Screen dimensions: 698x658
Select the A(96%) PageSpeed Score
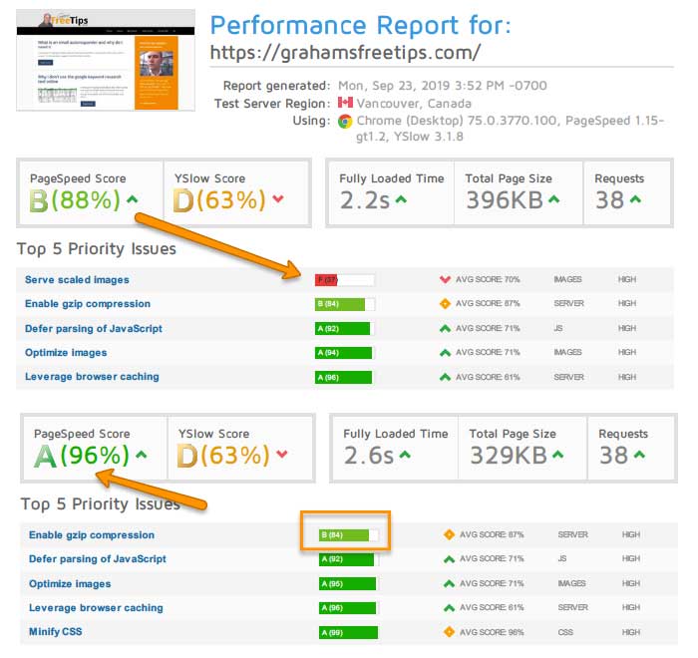coord(82,456)
